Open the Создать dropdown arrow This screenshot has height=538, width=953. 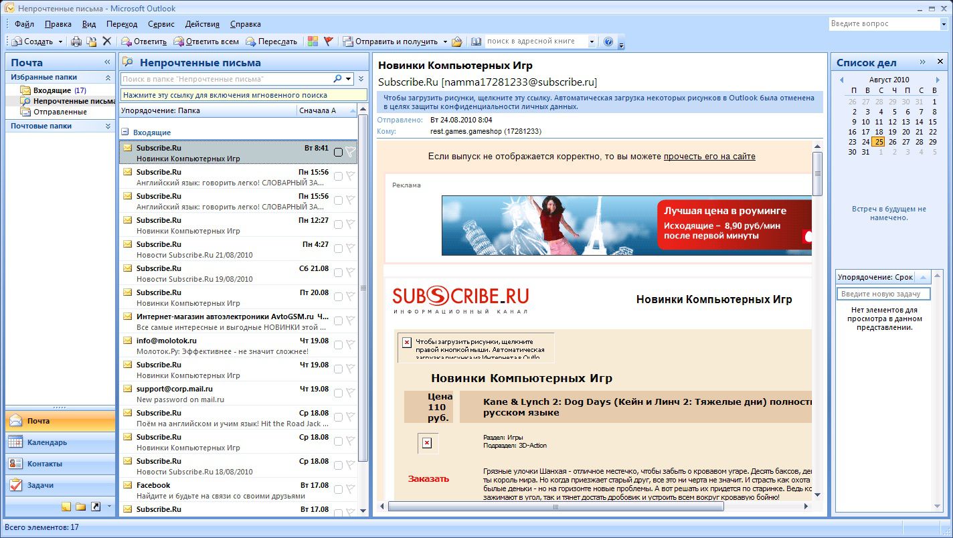pyautogui.click(x=60, y=41)
